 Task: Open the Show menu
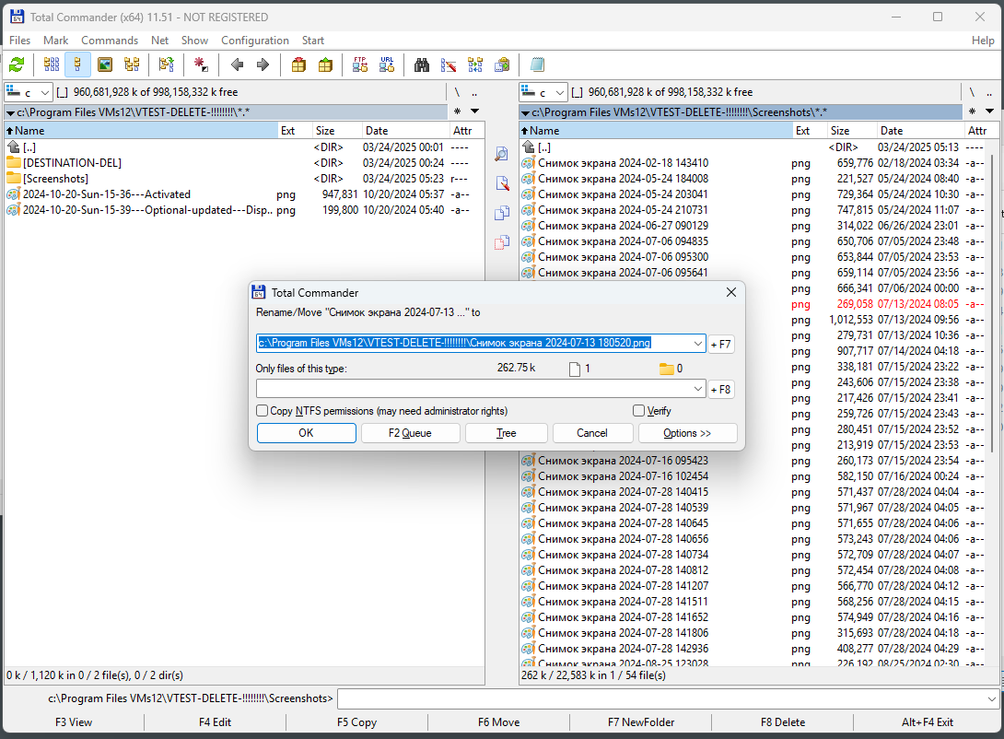coord(194,41)
